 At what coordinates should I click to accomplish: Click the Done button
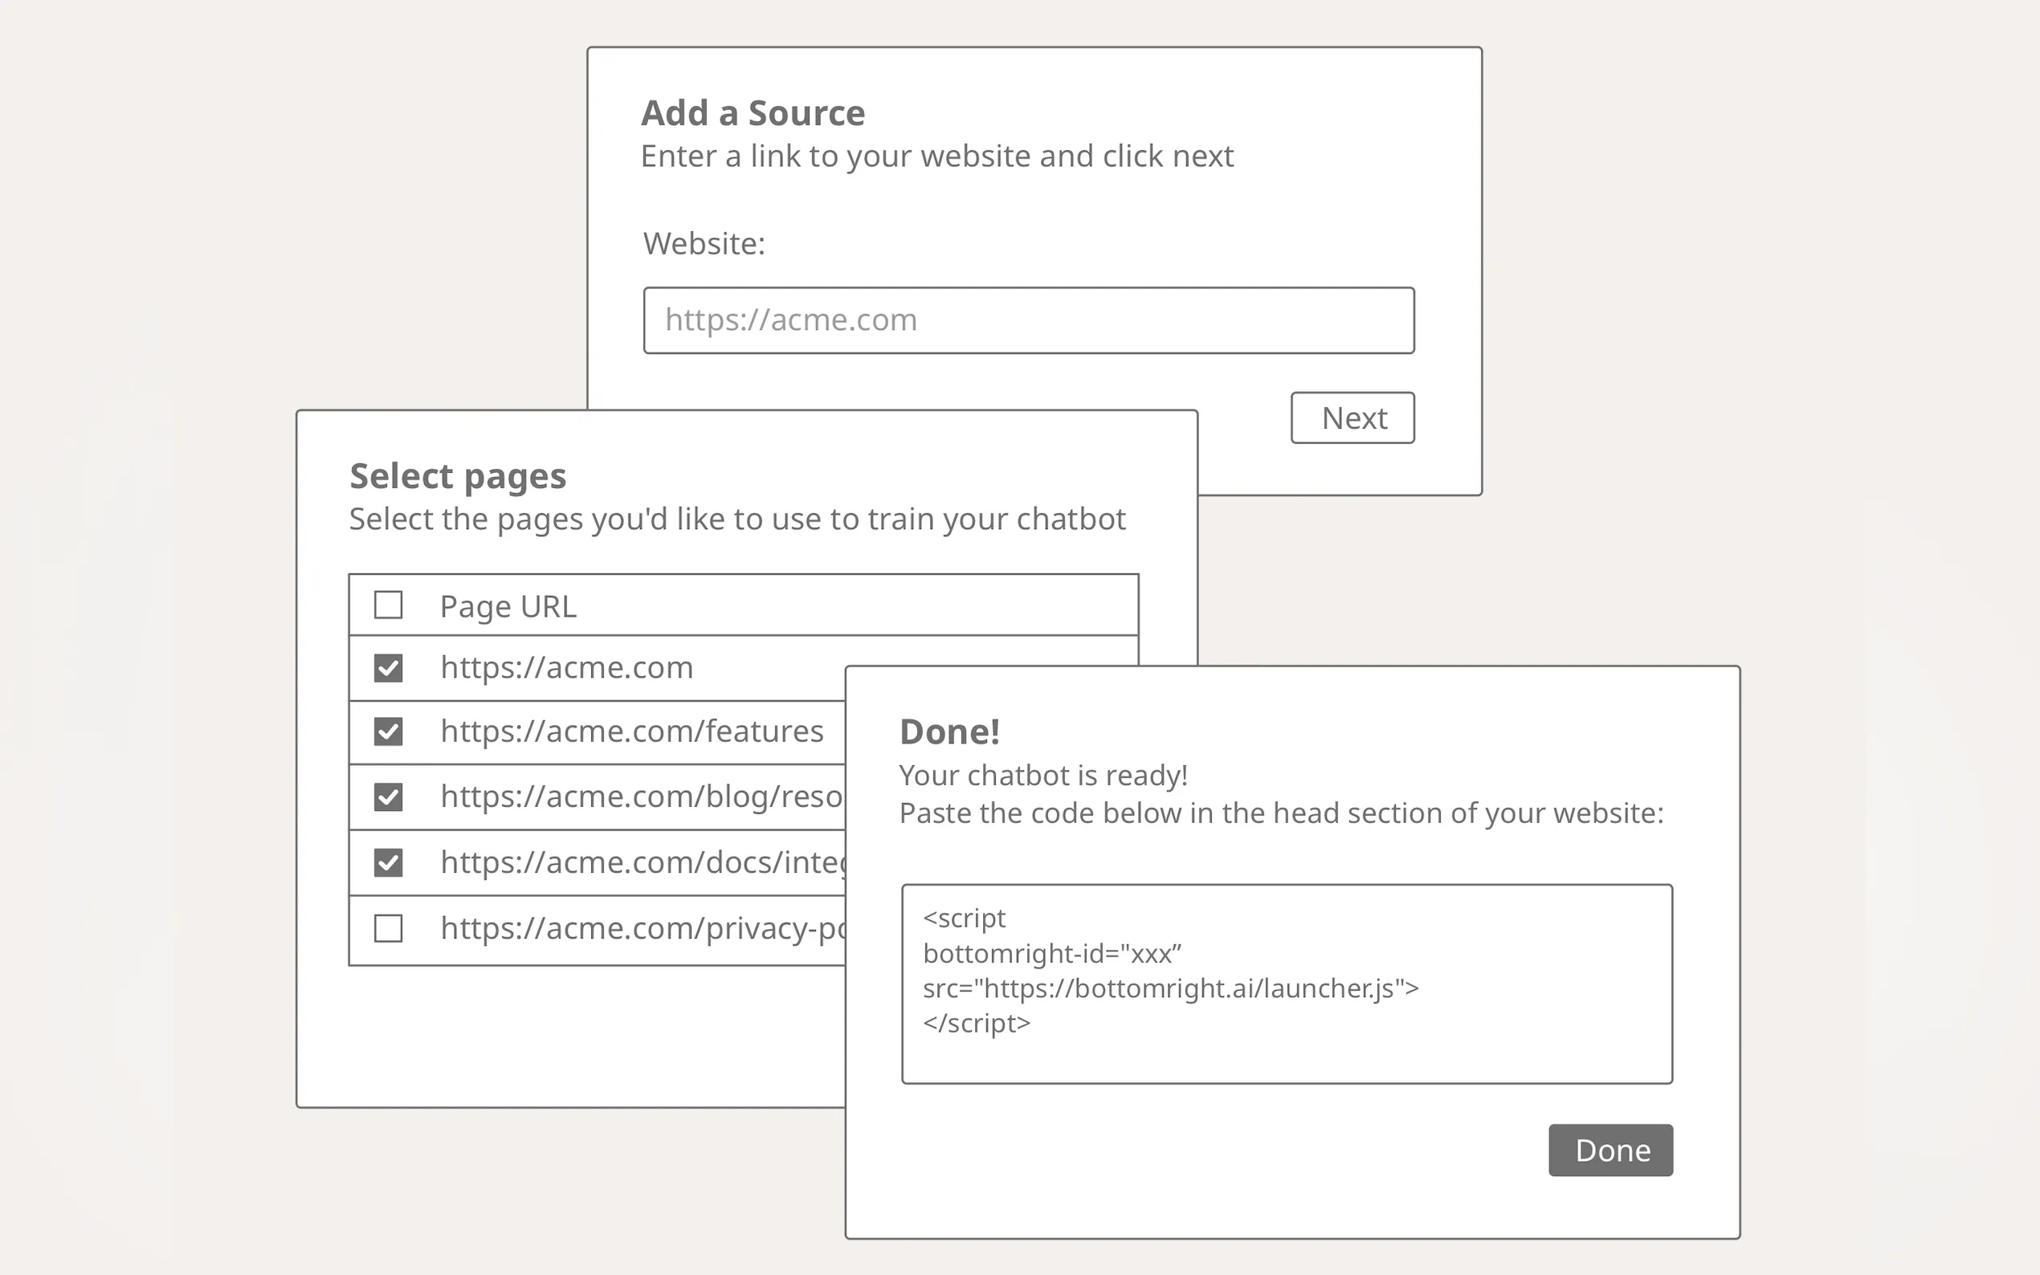[x=1610, y=1151]
